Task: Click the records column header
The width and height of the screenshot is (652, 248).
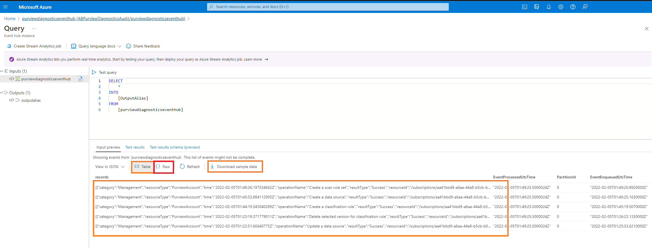Action: coord(102,177)
